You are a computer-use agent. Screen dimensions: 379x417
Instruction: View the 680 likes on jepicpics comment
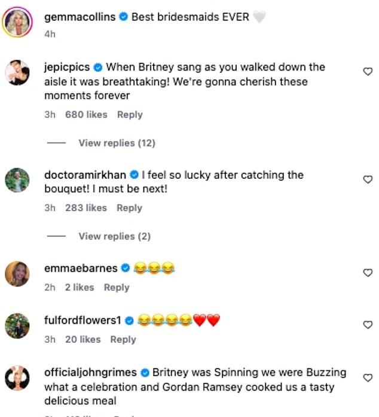86,114
